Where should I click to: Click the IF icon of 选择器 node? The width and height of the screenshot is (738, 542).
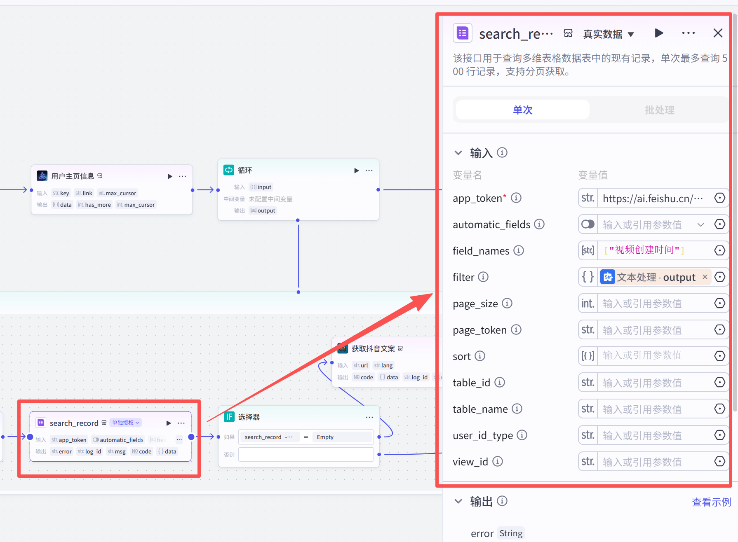[229, 417]
